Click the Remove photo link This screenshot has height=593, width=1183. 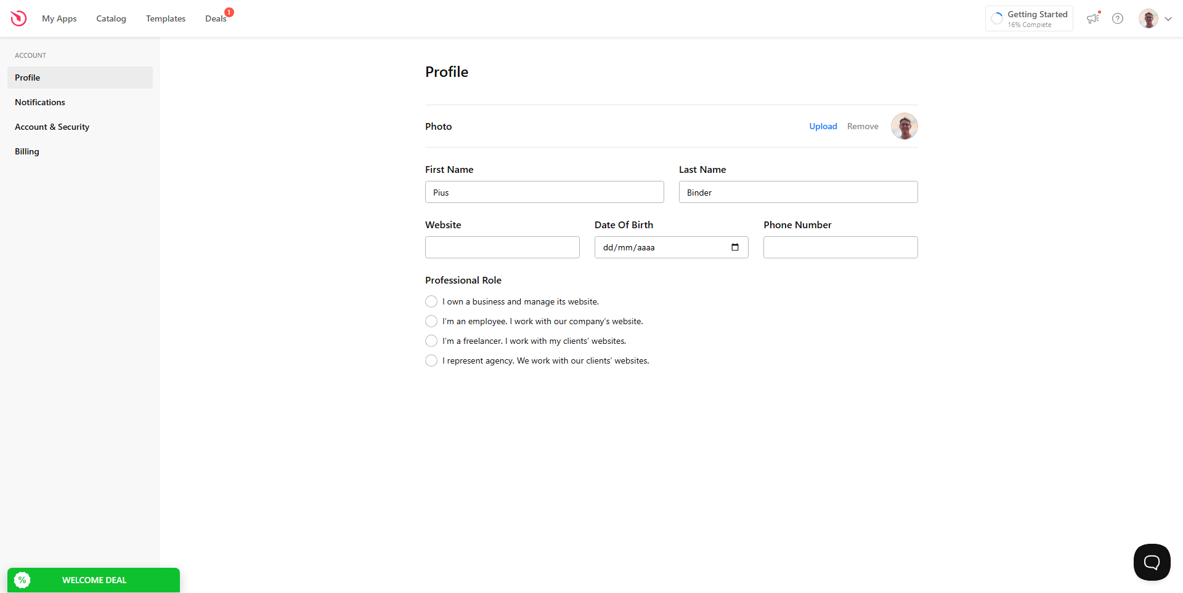tap(863, 126)
